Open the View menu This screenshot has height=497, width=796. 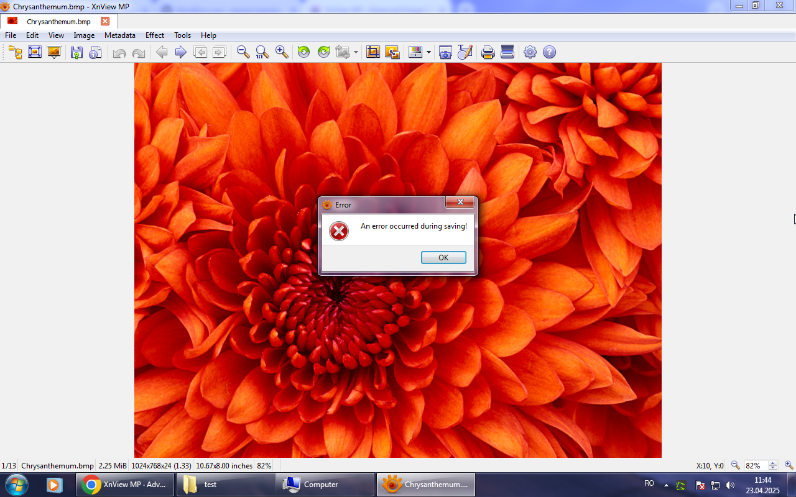(56, 35)
